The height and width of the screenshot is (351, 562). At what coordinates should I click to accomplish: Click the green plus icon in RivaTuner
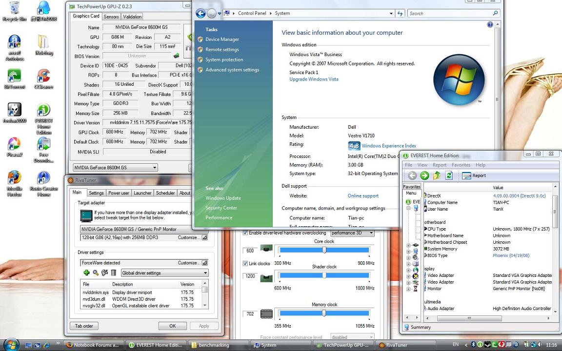click(x=86, y=273)
